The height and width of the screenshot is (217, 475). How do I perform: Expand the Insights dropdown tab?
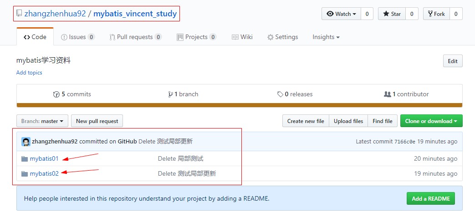tap(326, 37)
